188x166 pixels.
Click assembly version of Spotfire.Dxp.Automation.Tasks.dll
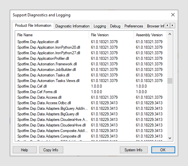(x=149, y=75)
